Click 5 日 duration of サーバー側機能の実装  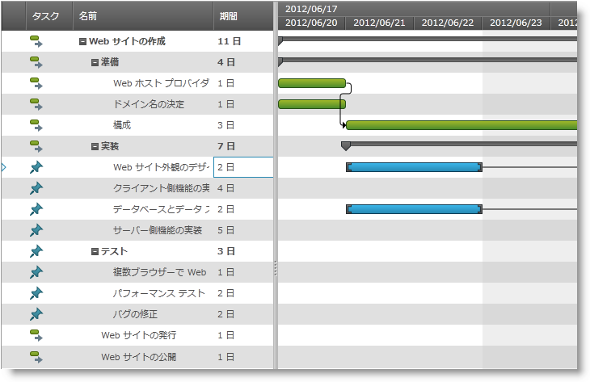[x=225, y=230]
